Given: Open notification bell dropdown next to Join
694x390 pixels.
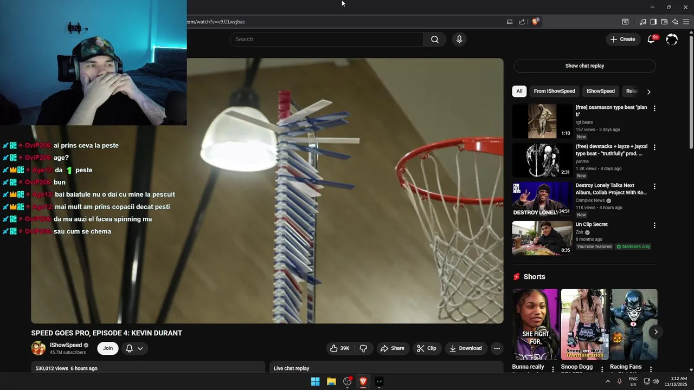Looking at the screenshot, I should [134, 348].
